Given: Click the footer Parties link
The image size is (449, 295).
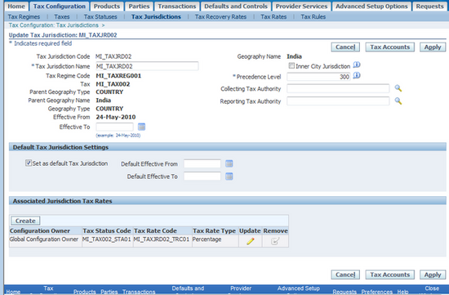Looking at the screenshot, I should coord(109,292).
